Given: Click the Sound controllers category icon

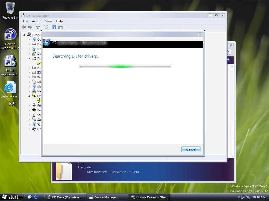Looking at the screenshot, I should point(34,115).
